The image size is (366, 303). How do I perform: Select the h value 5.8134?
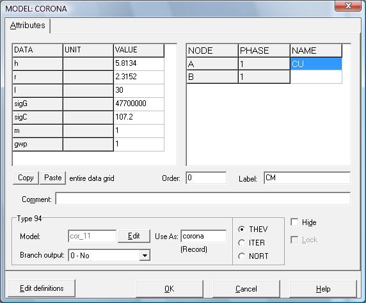[139, 64]
